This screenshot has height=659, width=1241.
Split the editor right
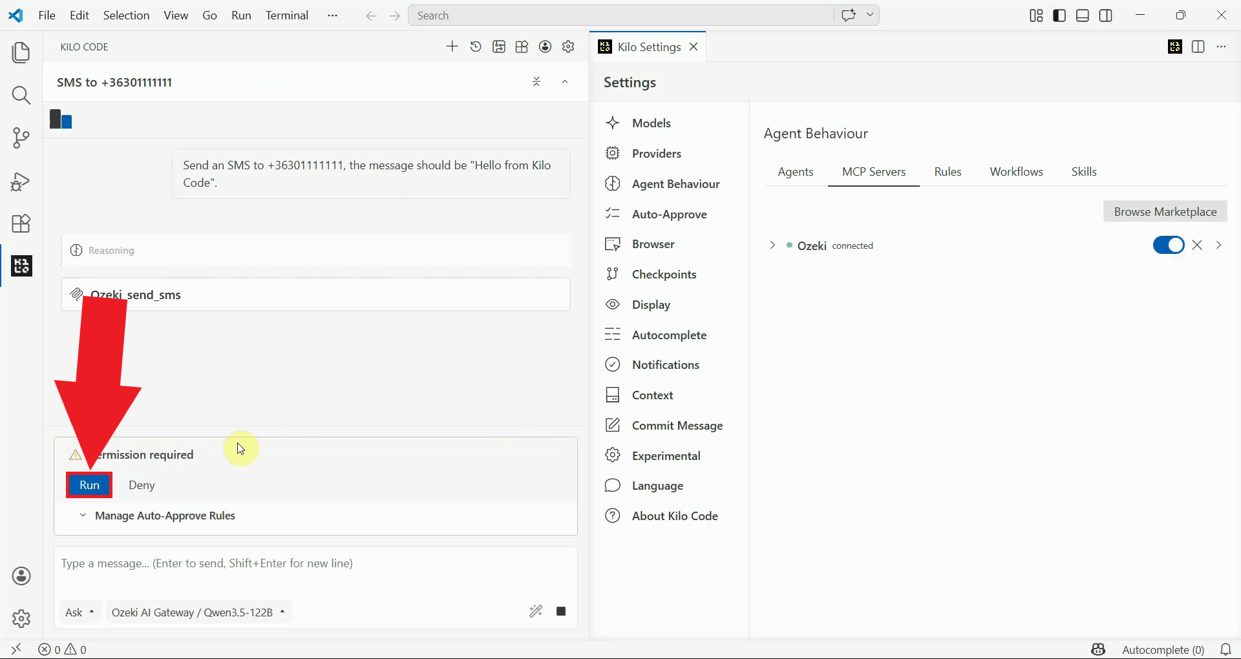(x=1198, y=47)
